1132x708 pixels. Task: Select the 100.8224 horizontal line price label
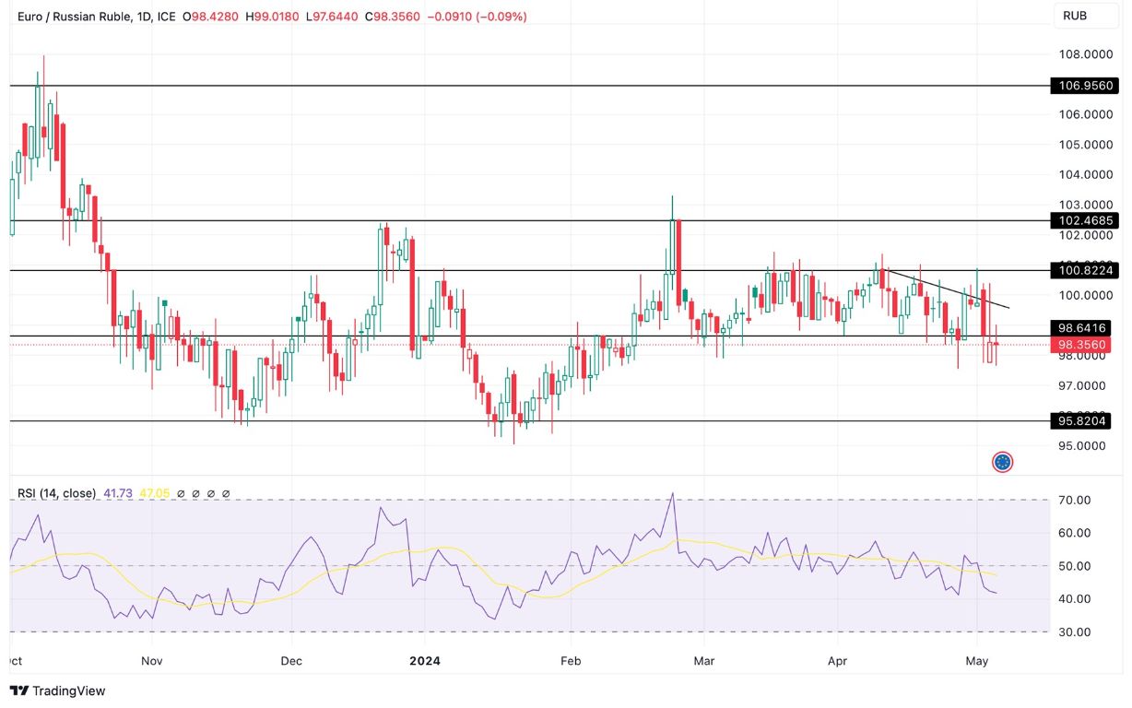(1086, 270)
